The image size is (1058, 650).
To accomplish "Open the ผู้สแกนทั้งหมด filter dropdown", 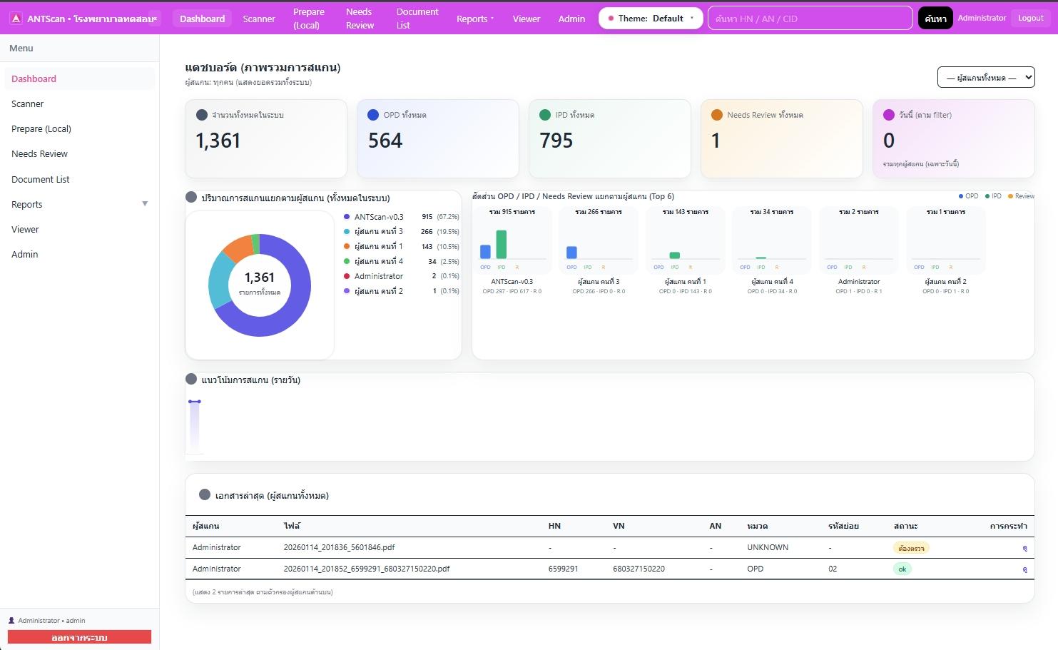I will click(985, 77).
